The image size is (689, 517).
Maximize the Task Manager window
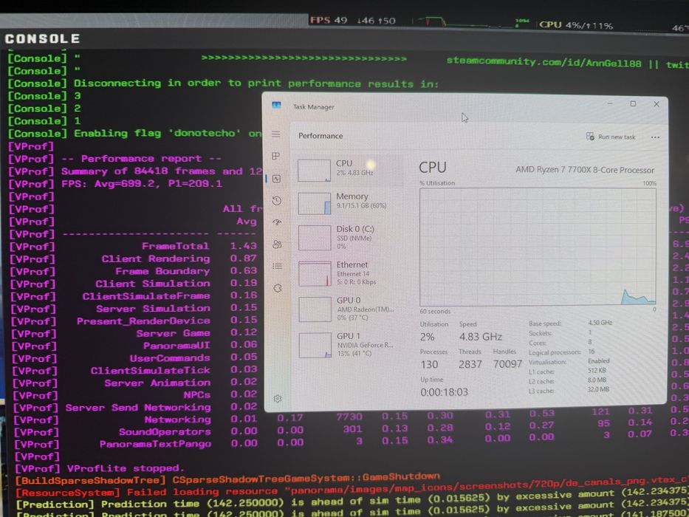(633, 103)
